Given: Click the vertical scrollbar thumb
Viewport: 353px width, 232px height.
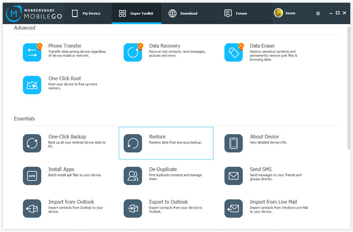Looking at the screenshot, I should (x=349, y=88).
